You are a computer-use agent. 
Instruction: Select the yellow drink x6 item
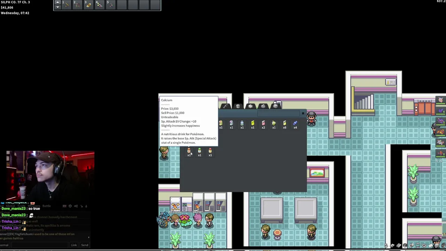(285, 124)
